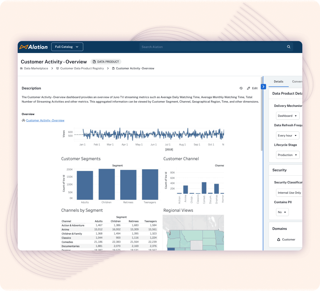Open the Delivery Mechanism Dashboard dropdown
The image size is (320, 291).
click(287, 116)
